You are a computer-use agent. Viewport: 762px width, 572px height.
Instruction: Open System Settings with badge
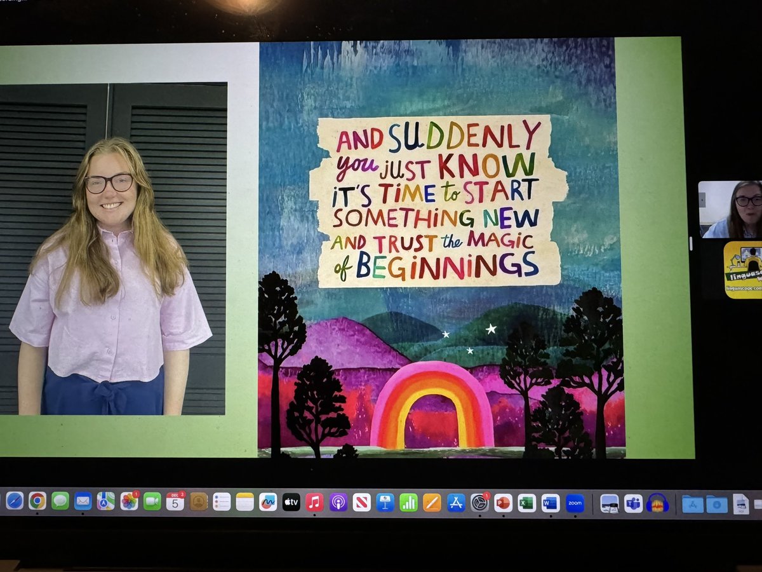480,502
